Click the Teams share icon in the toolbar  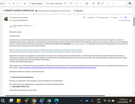[x=25, y=4]
